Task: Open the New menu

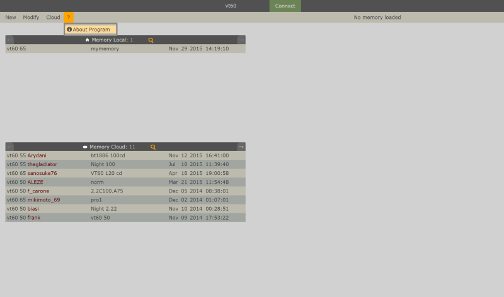Action: pos(11,18)
